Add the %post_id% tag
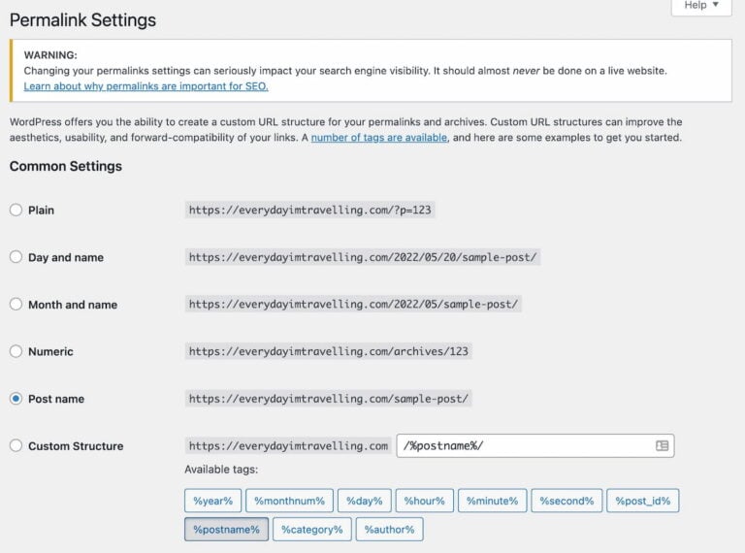 pyautogui.click(x=643, y=501)
